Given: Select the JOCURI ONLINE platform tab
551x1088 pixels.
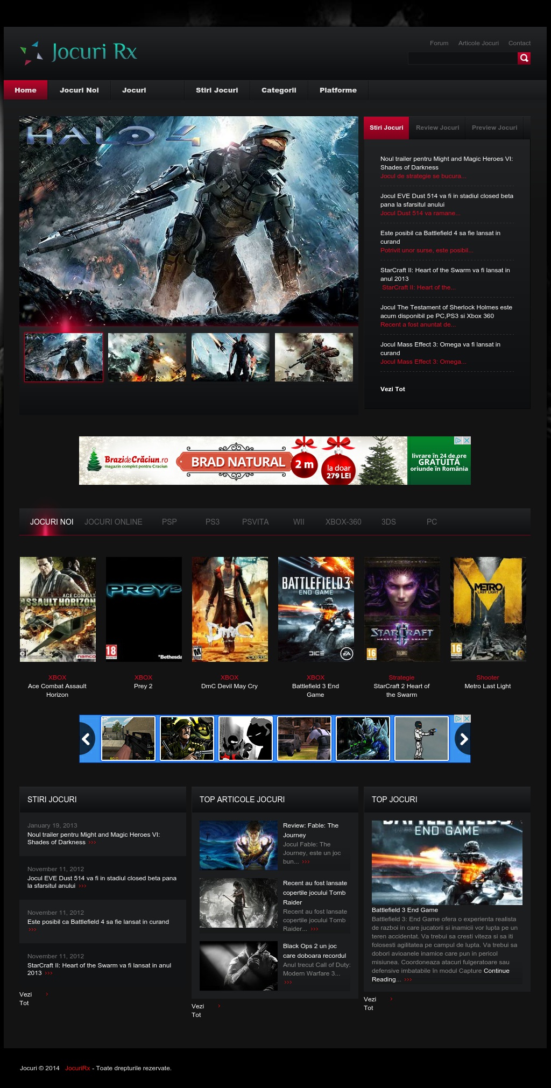Looking at the screenshot, I should (114, 522).
